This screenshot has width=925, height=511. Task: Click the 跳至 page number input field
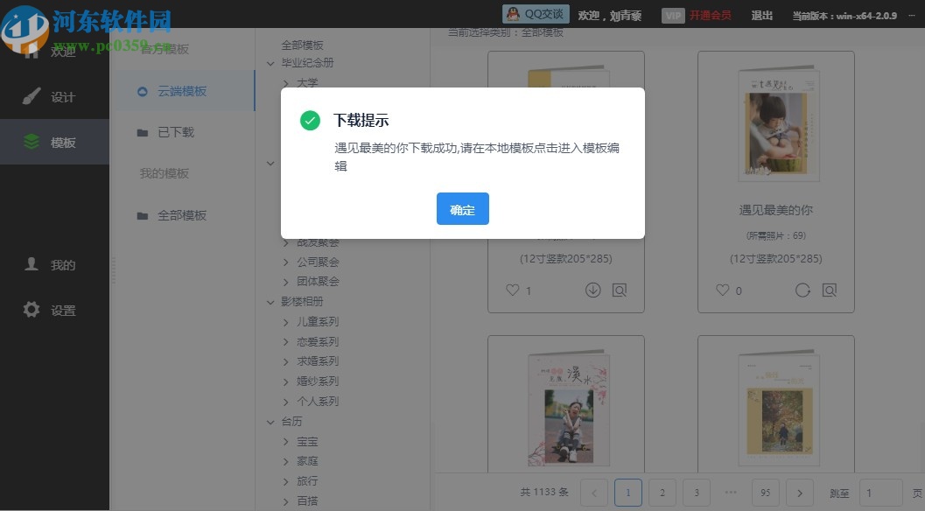tap(881, 493)
